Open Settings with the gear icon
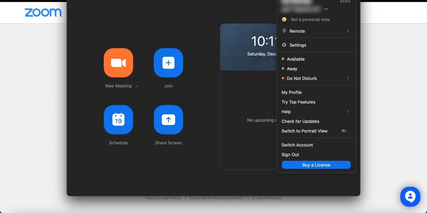The image size is (427, 213). coord(284,45)
